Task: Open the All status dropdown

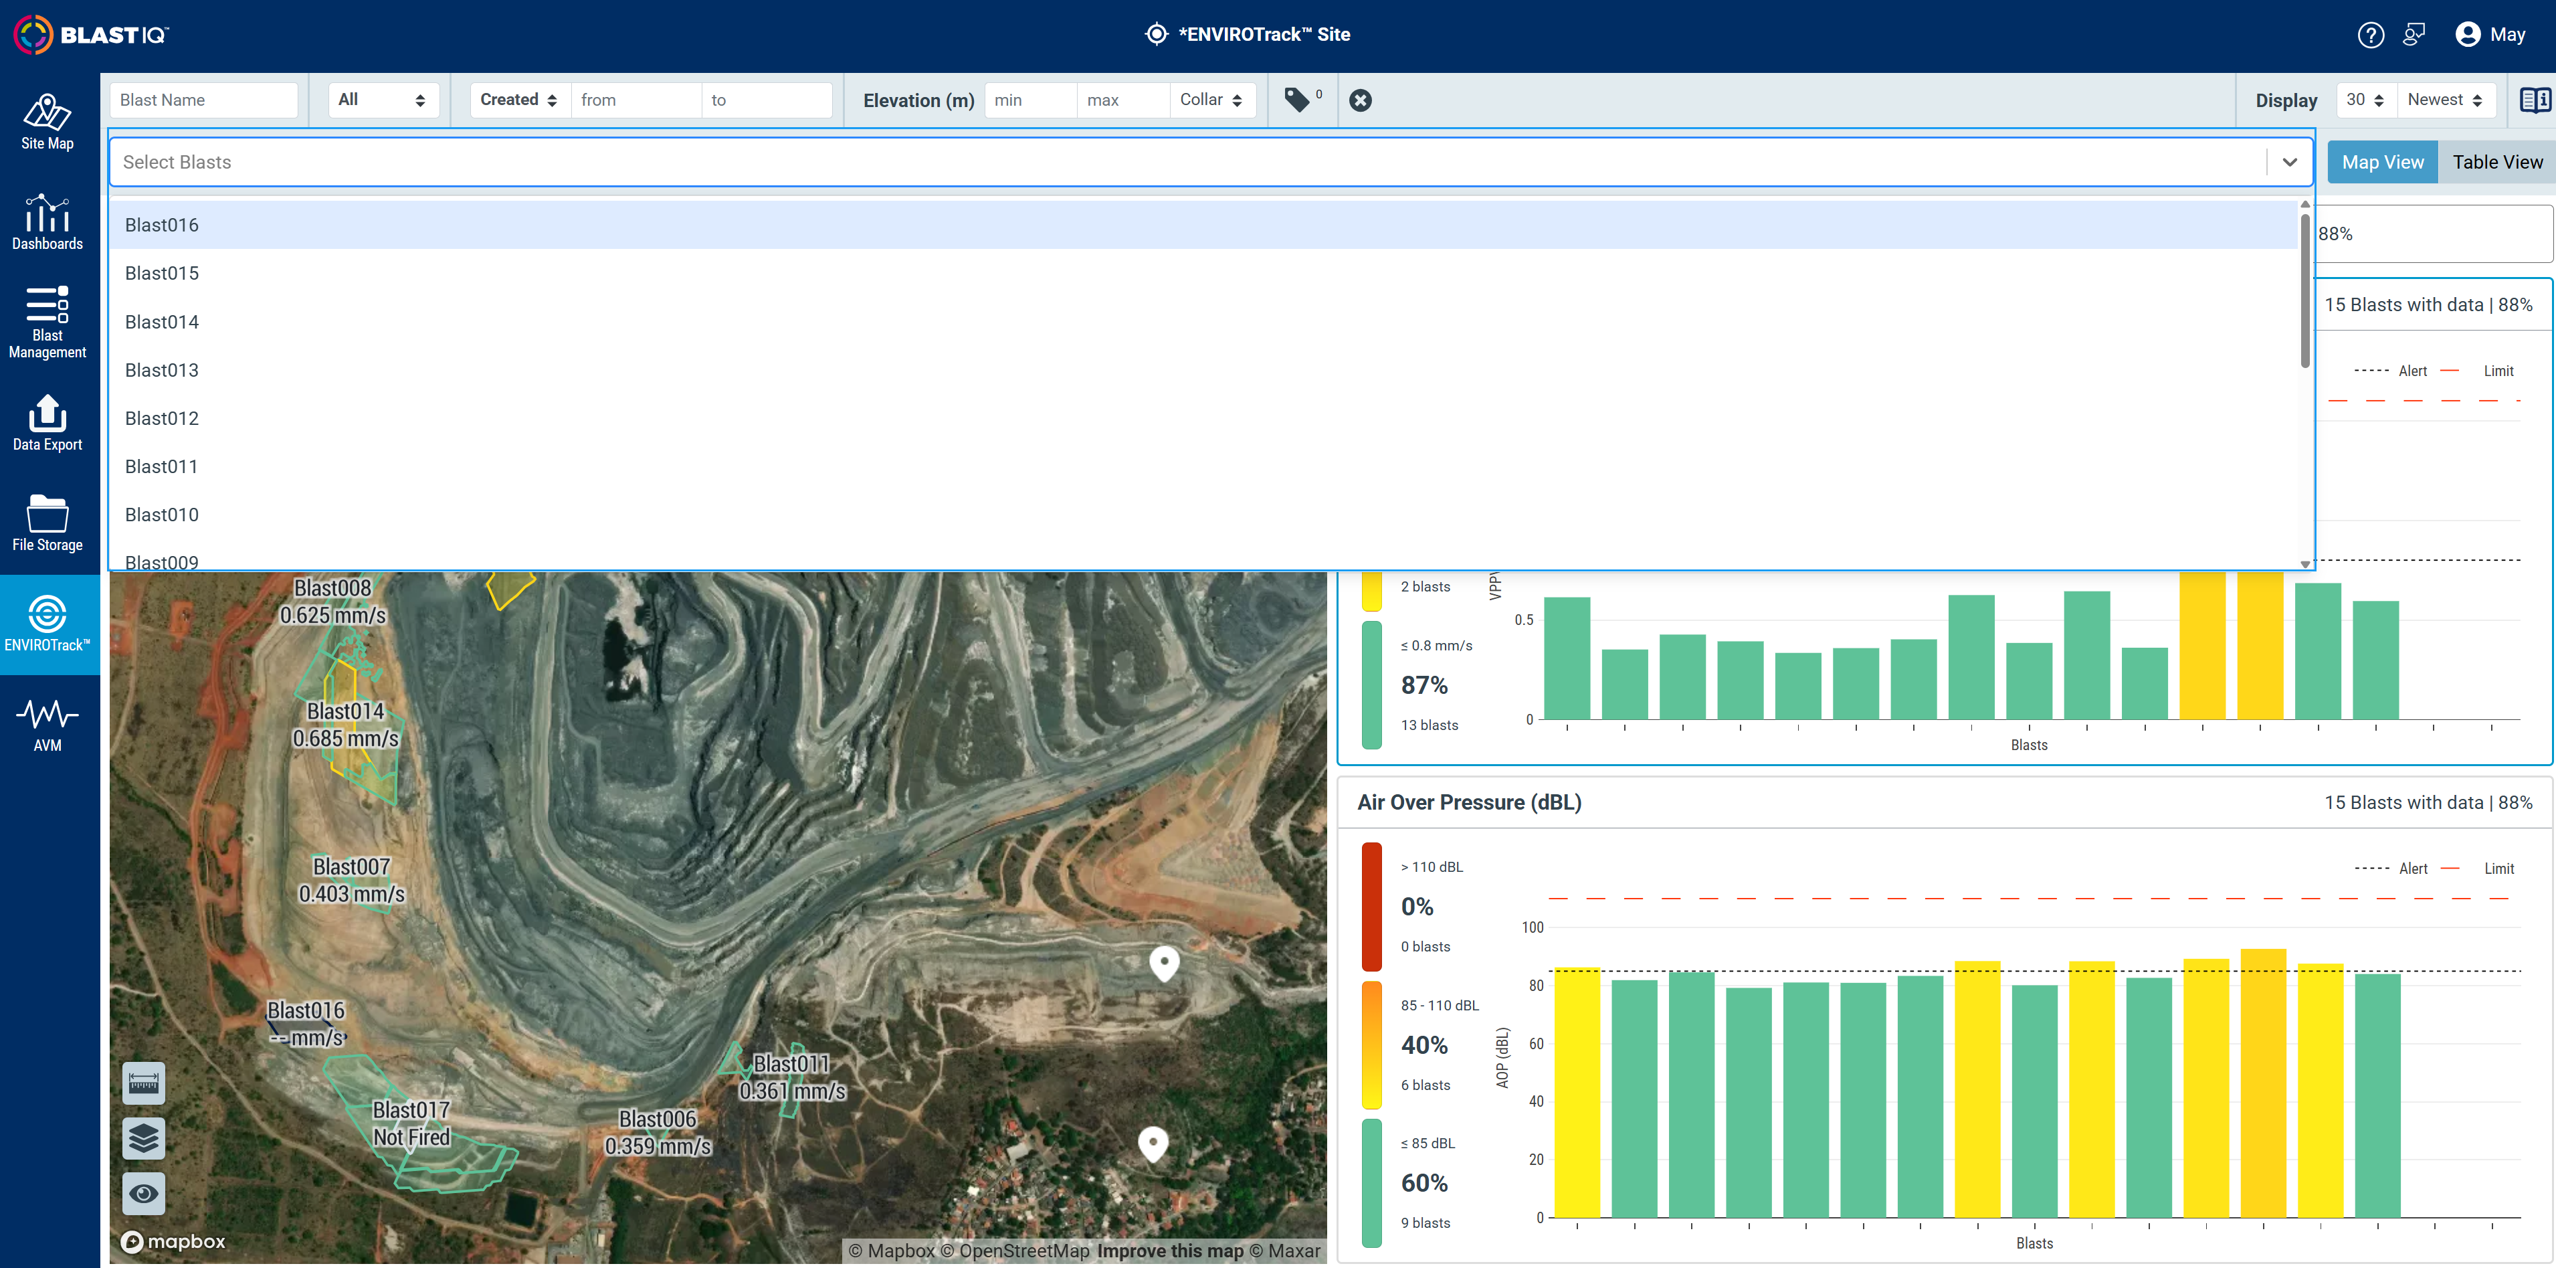Action: coord(383,100)
